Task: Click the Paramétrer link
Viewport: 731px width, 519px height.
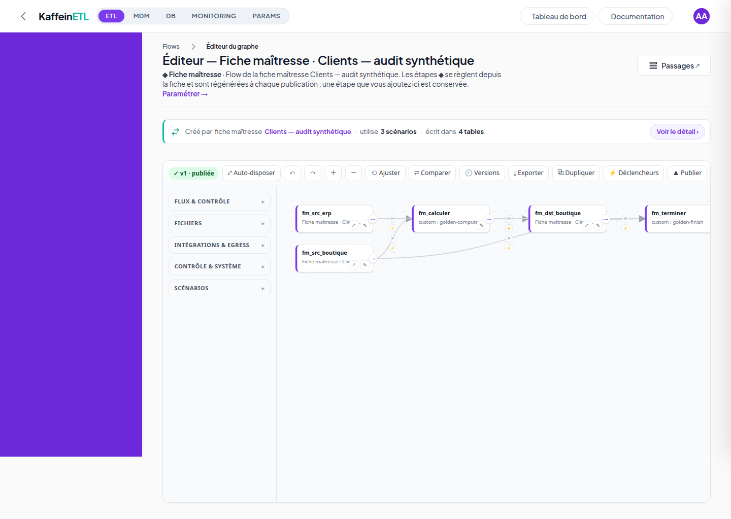Action: pyautogui.click(x=185, y=94)
